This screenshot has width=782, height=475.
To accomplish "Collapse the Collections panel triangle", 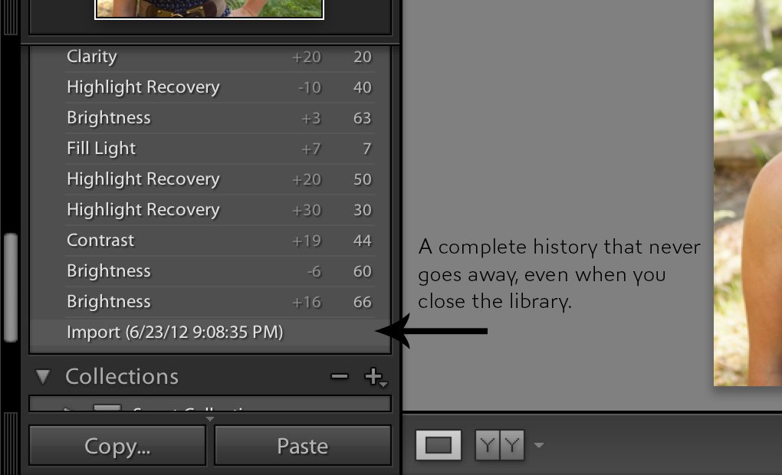I will pos(43,376).
